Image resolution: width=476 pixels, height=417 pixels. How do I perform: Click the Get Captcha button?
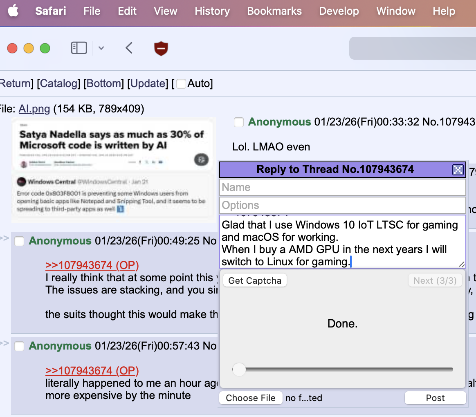(x=255, y=280)
